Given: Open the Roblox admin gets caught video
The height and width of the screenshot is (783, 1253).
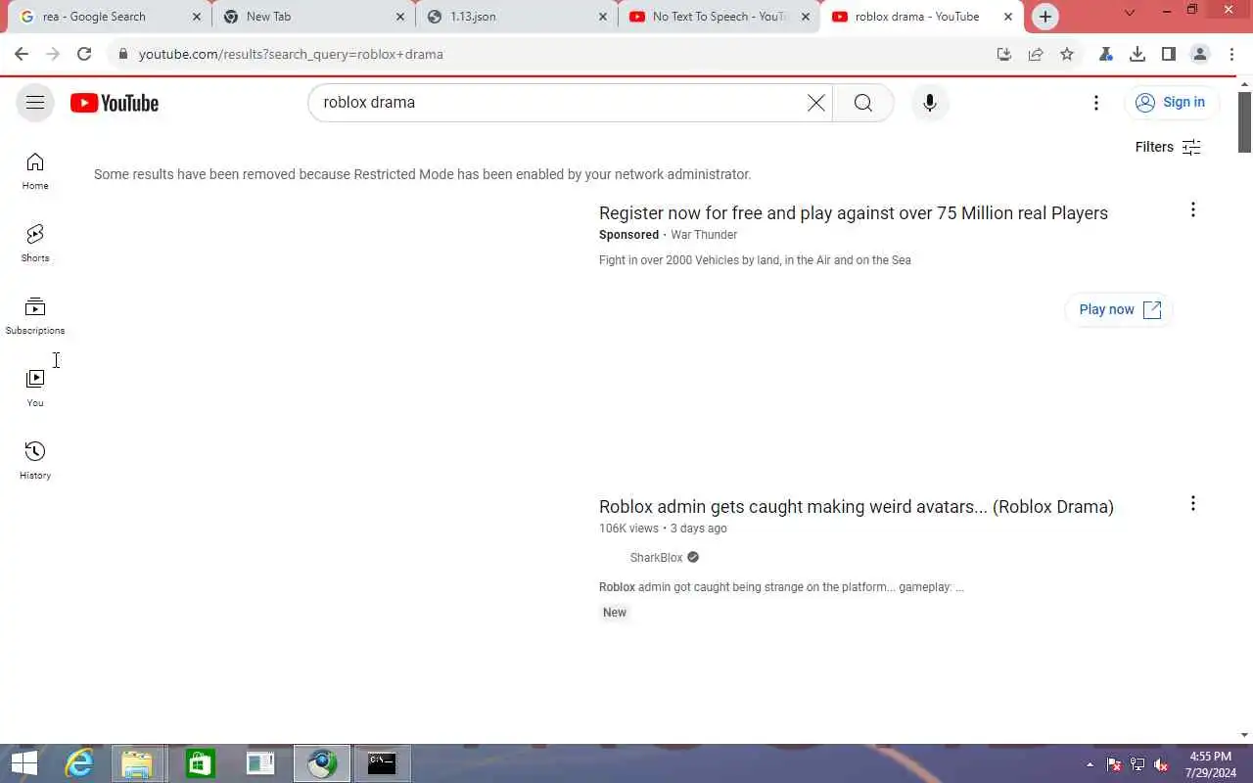Looking at the screenshot, I should coord(857,507).
